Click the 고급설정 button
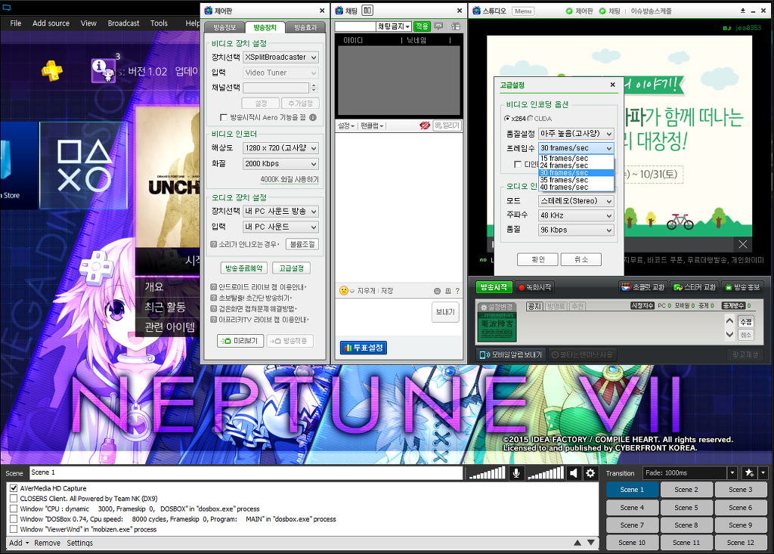Viewport: 774px width, 554px height. [291, 268]
